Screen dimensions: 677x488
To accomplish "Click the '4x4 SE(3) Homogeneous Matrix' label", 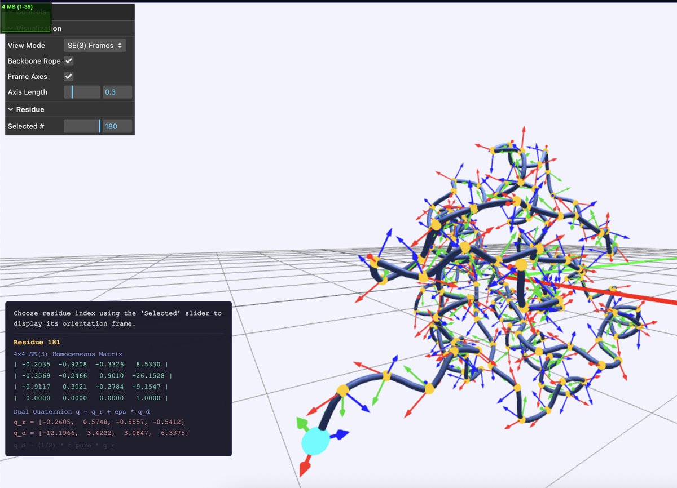I will point(68,354).
